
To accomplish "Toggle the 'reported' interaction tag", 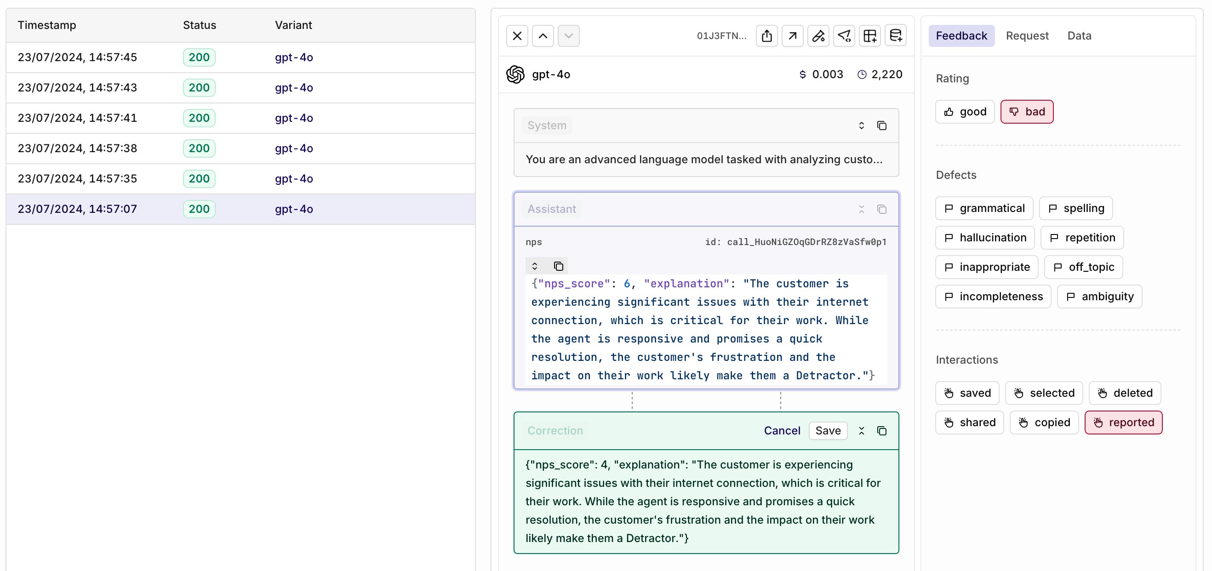I will 1123,423.
